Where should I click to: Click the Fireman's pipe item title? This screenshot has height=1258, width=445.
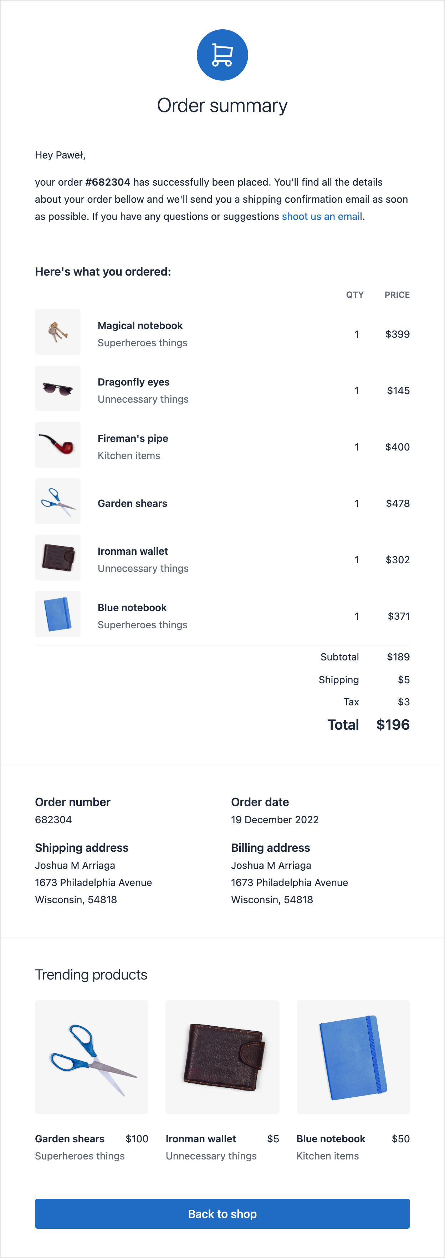click(x=133, y=438)
